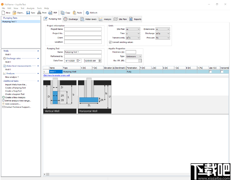Open the Analysis menu
The image size is (231, 180).
pyautogui.click(x=30, y=8)
